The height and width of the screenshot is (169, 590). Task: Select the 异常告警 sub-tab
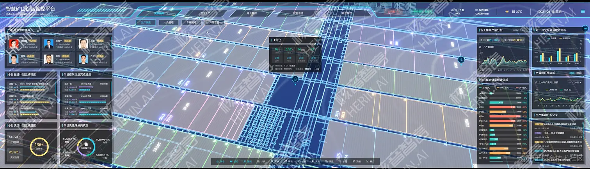pos(214,23)
